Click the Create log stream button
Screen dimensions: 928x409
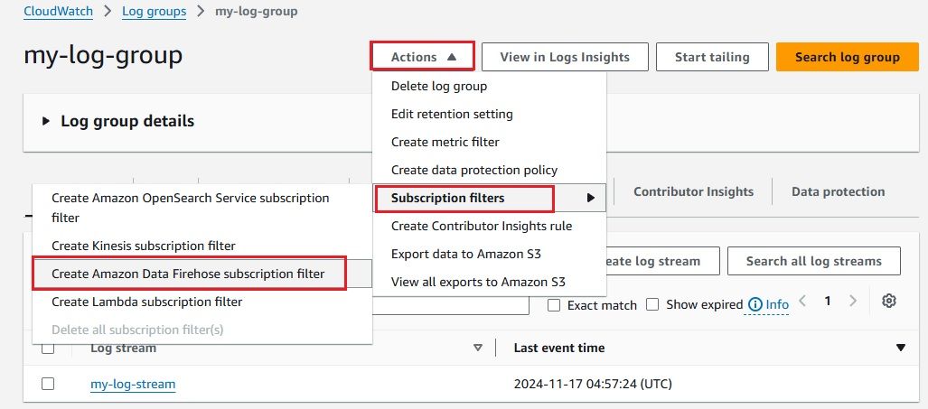pyautogui.click(x=663, y=261)
